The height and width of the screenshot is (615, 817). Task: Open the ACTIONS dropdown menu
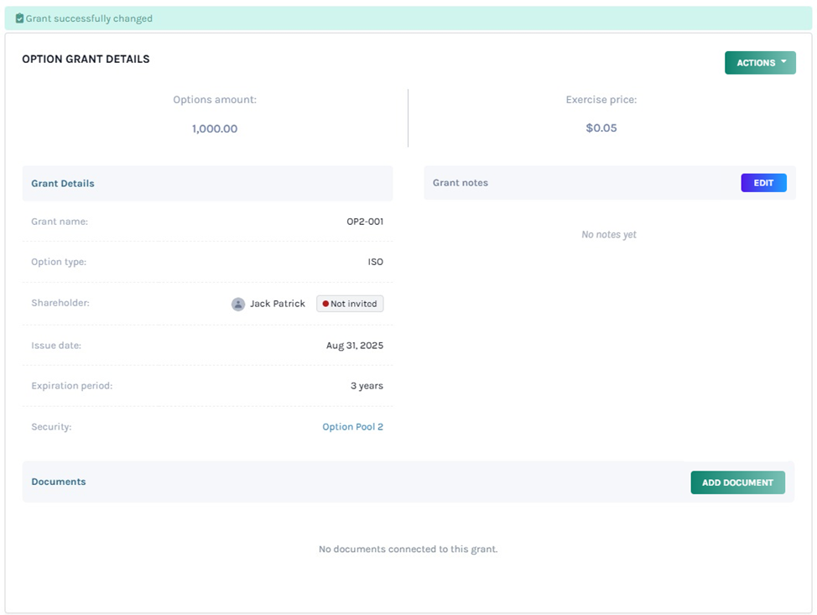click(760, 62)
